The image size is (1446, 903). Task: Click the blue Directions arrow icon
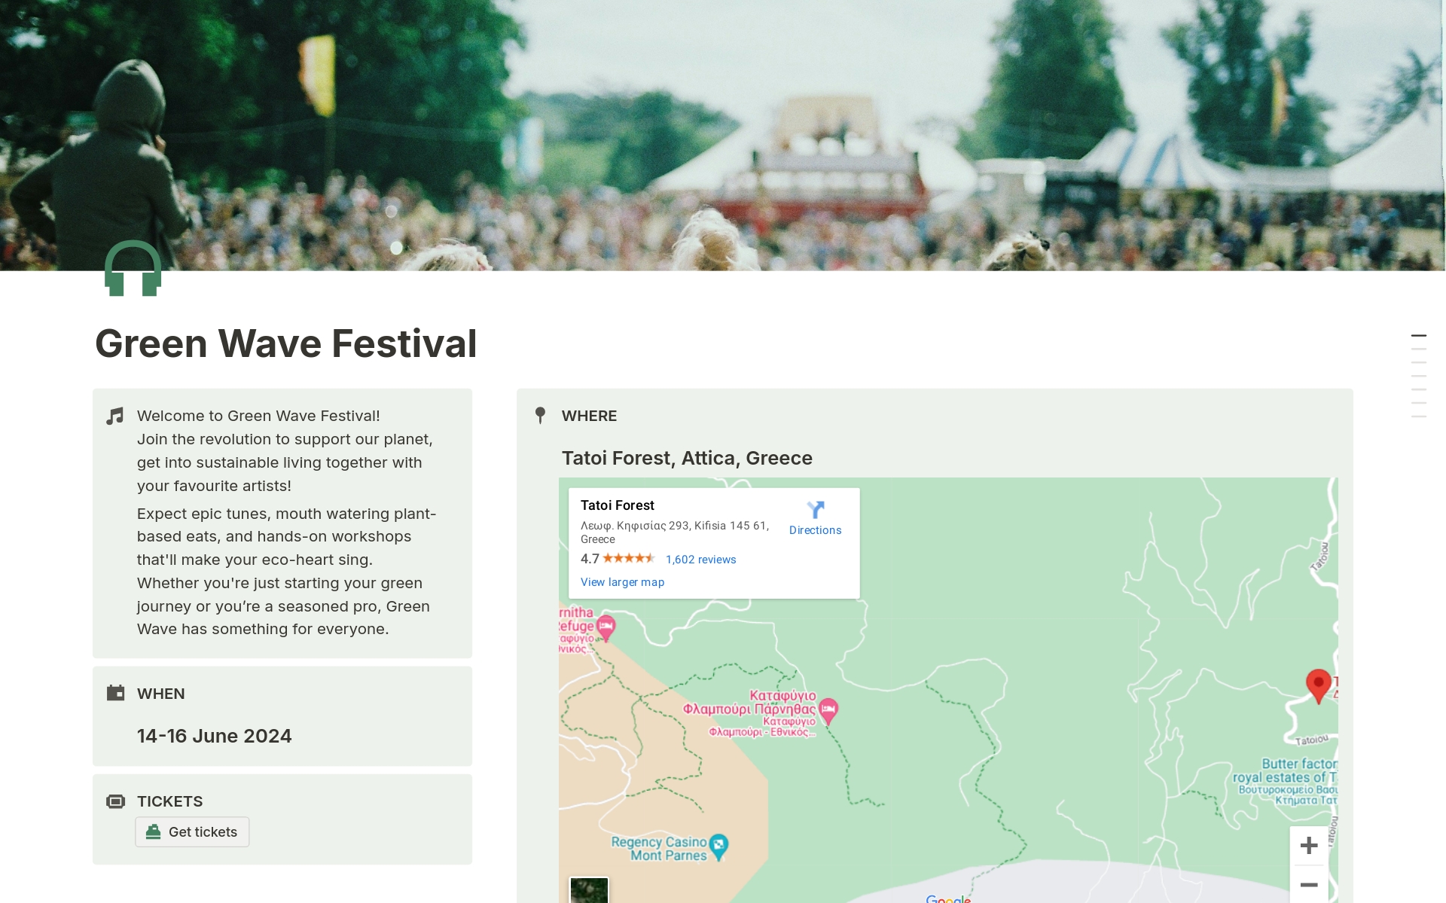(x=815, y=511)
